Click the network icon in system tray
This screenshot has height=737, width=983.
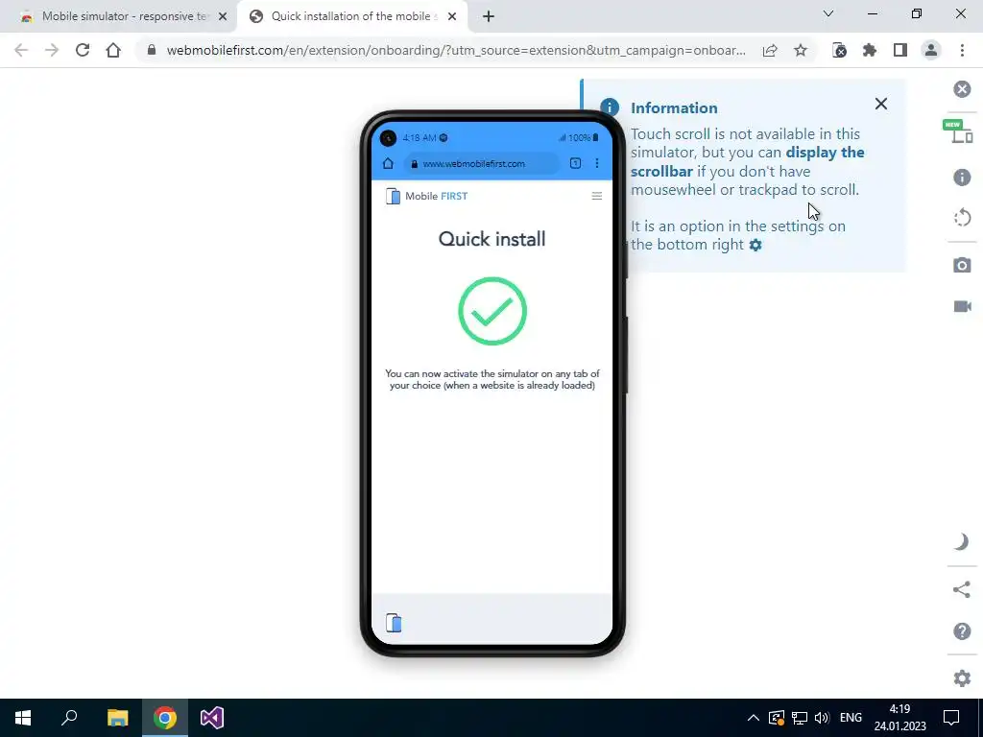[x=799, y=718]
